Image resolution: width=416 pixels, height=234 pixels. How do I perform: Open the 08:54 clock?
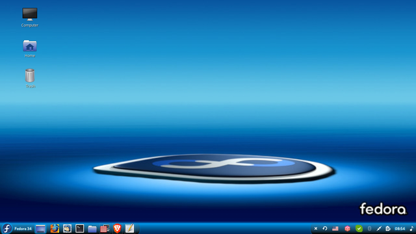(400, 228)
